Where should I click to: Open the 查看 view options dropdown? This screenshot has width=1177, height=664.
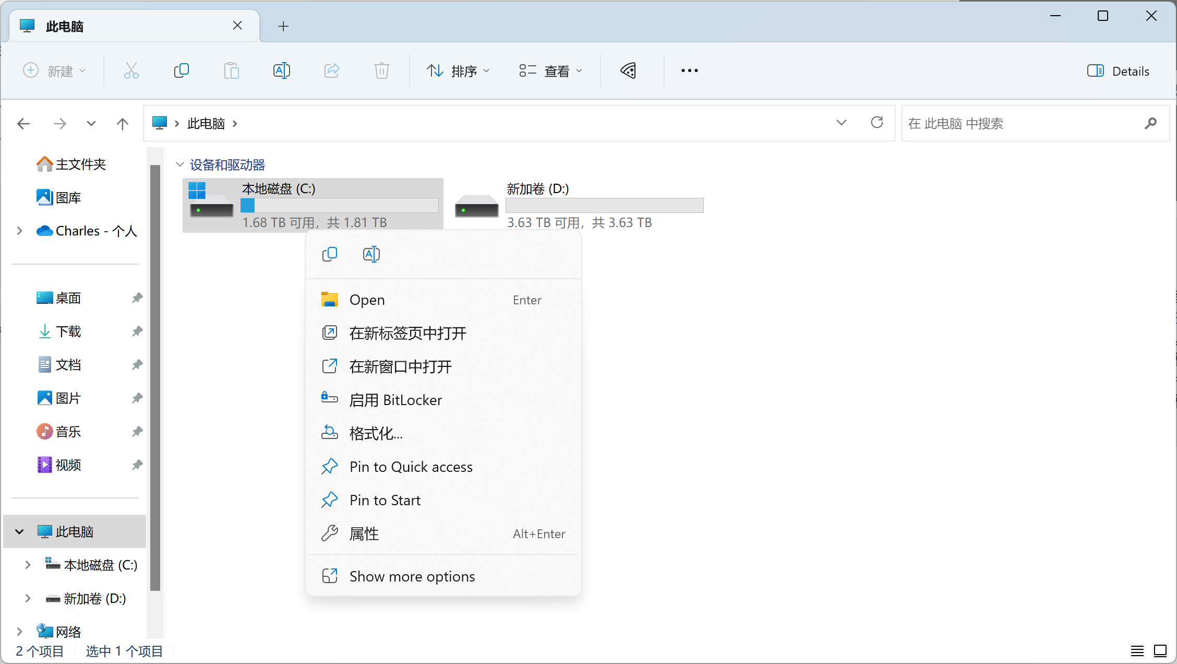(551, 70)
